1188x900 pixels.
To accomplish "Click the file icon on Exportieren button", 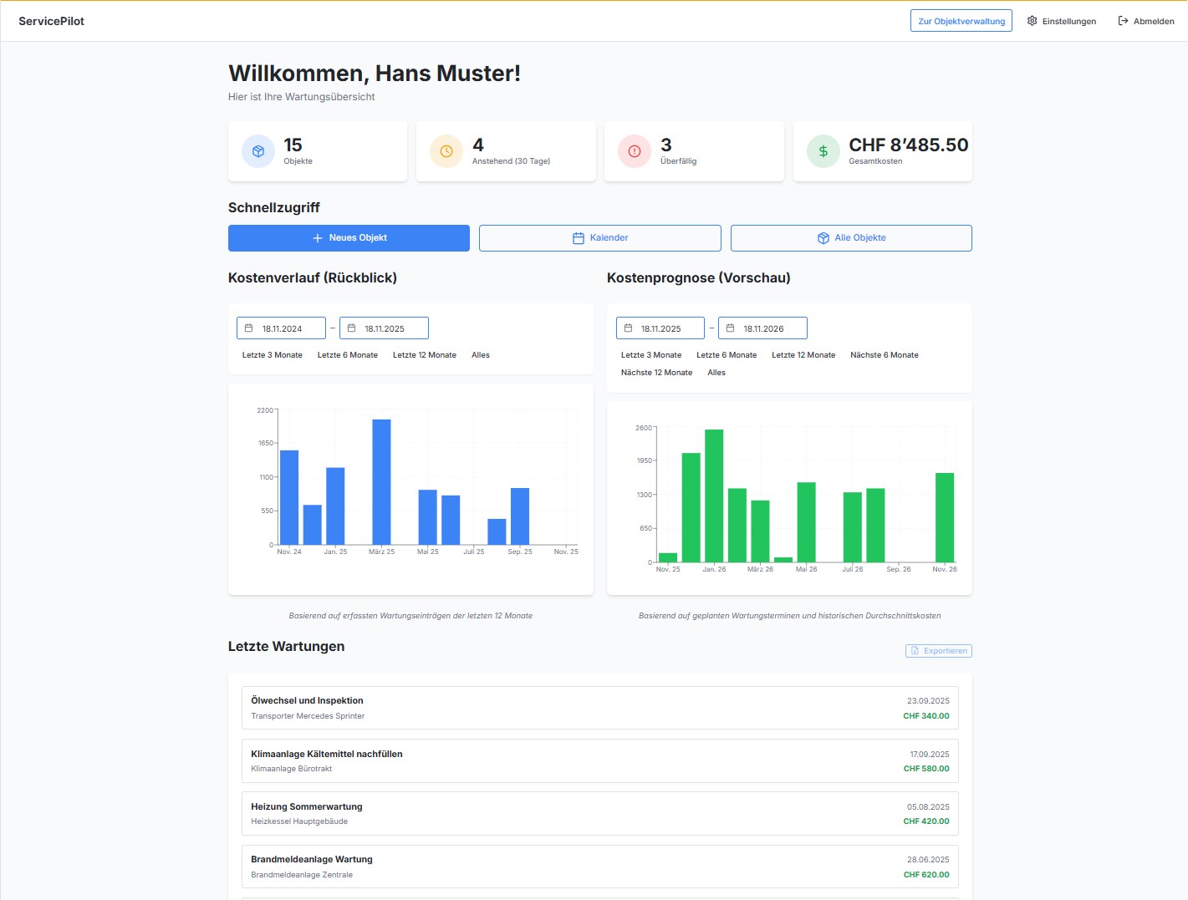I will point(915,651).
